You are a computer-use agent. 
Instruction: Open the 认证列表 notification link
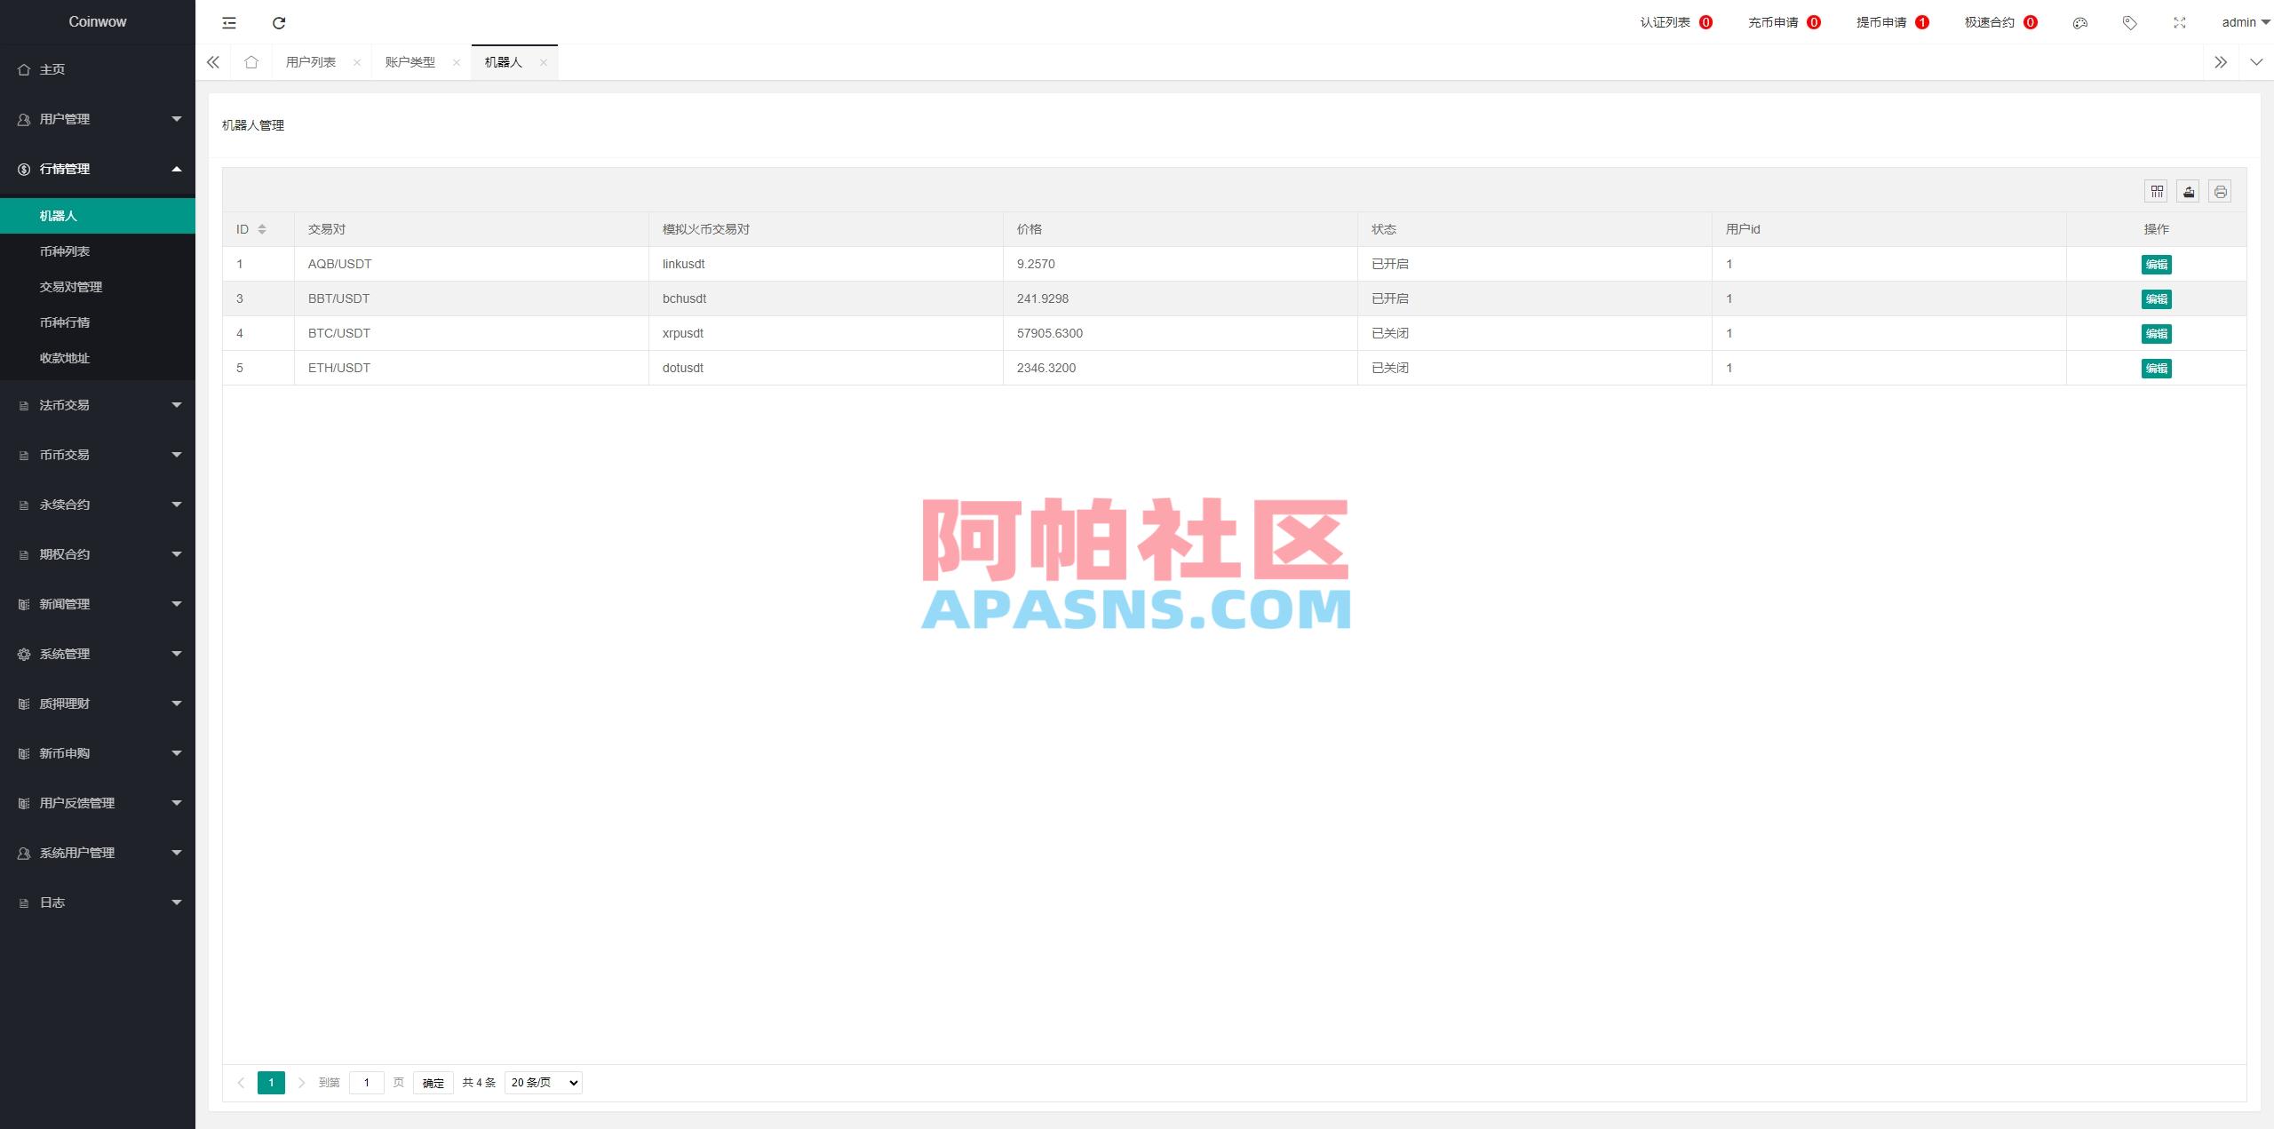pyautogui.click(x=1676, y=23)
